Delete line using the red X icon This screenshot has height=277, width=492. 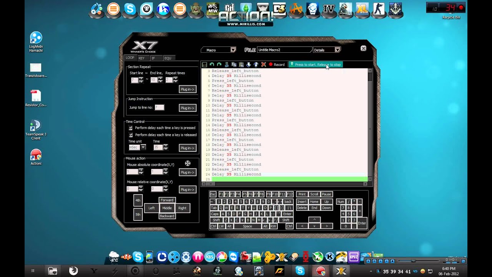(264, 65)
